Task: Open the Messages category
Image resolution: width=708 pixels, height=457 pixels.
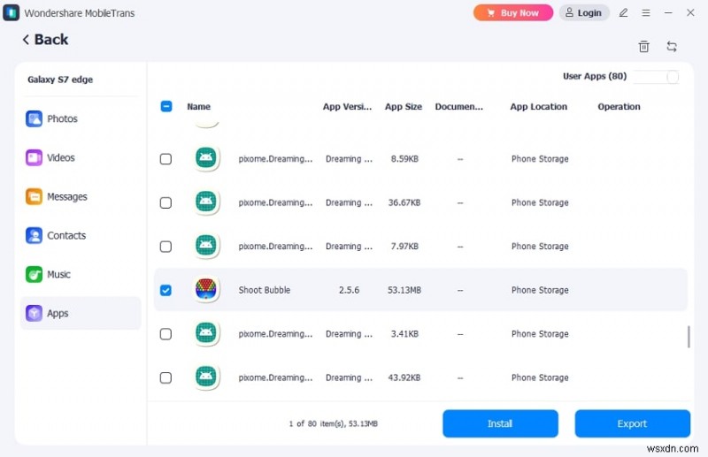Action: [81, 197]
